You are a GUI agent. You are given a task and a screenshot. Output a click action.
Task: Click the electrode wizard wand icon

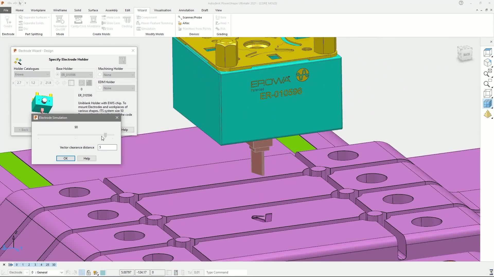tap(18, 61)
